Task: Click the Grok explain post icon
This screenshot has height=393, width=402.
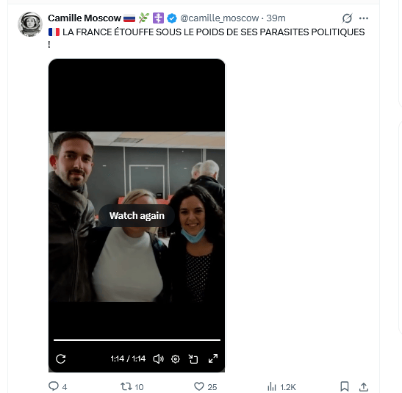Action: pyautogui.click(x=347, y=18)
